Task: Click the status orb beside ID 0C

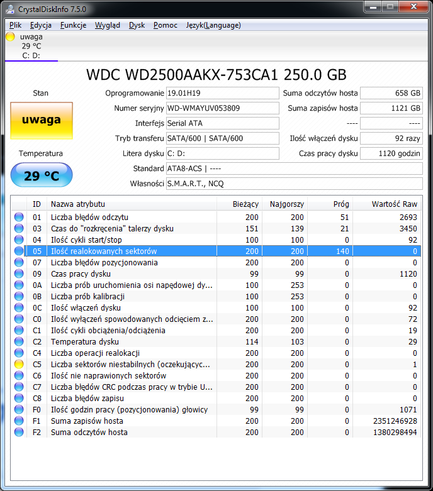Action: pos(19,307)
